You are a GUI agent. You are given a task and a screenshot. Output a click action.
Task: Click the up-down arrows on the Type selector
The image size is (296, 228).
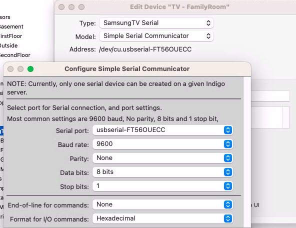tap(208, 23)
